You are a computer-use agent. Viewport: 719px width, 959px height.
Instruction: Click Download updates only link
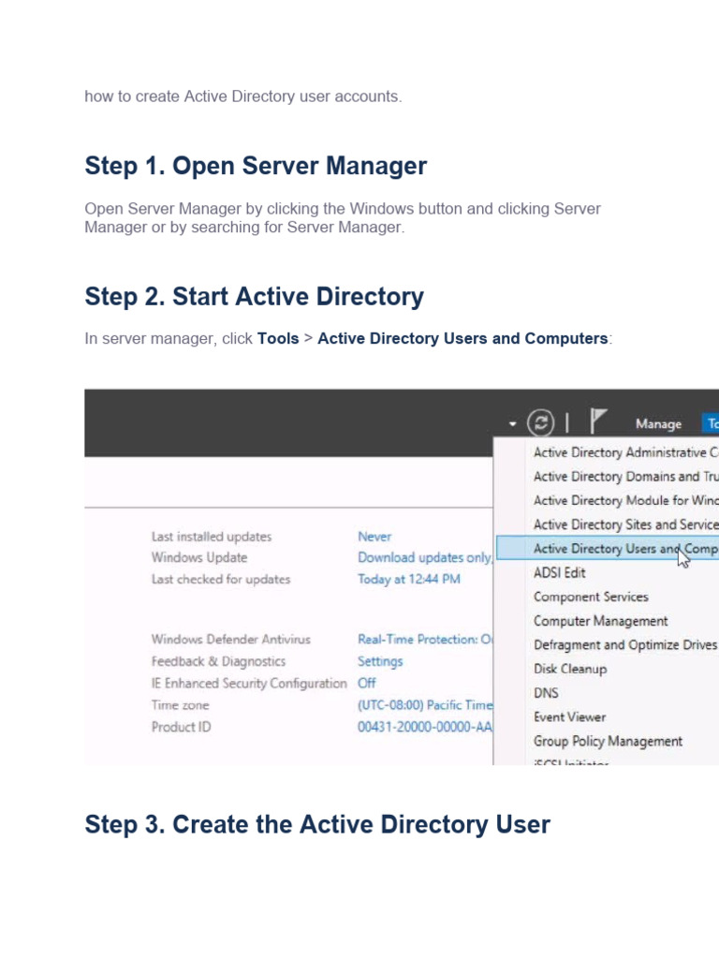425,558
